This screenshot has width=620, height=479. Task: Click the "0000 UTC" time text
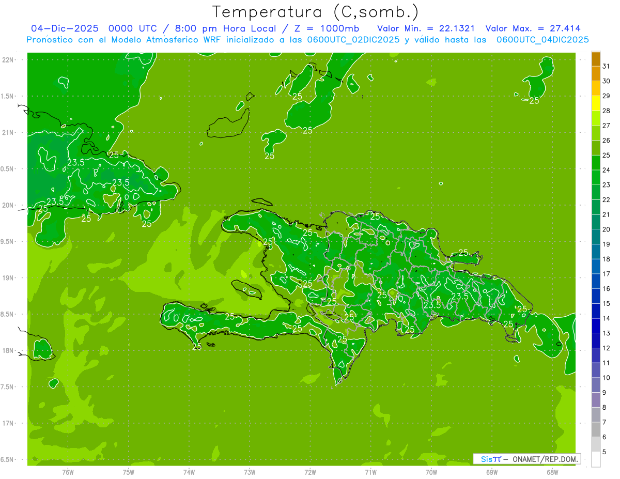tap(132, 28)
